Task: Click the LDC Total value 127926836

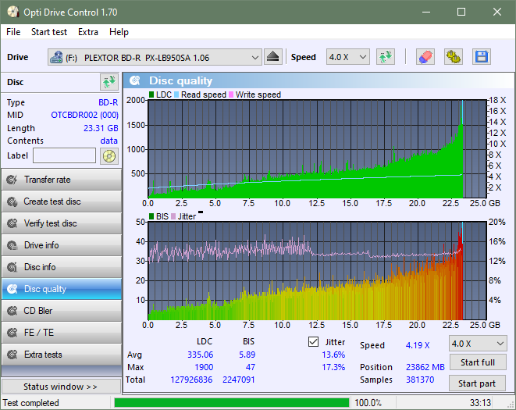Action: (x=191, y=380)
